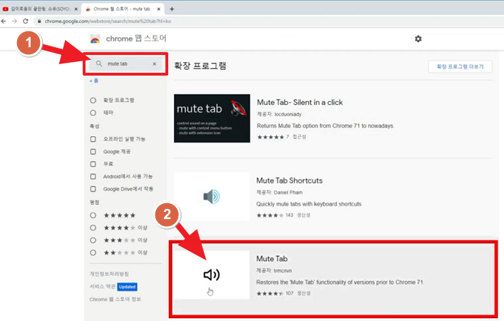Switch to the YouTube tab
The width and height of the screenshot is (504, 321).
click(x=40, y=9)
